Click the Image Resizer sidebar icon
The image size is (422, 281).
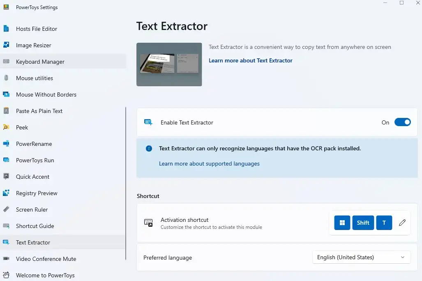pyautogui.click(x=6, y=45)
